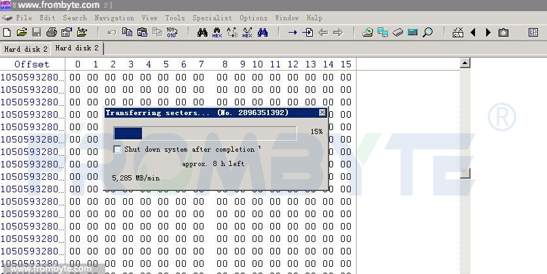Open the Edit menu
Image resolution: width=547 pixels, height=274 pixels.
tap(47, 18)
